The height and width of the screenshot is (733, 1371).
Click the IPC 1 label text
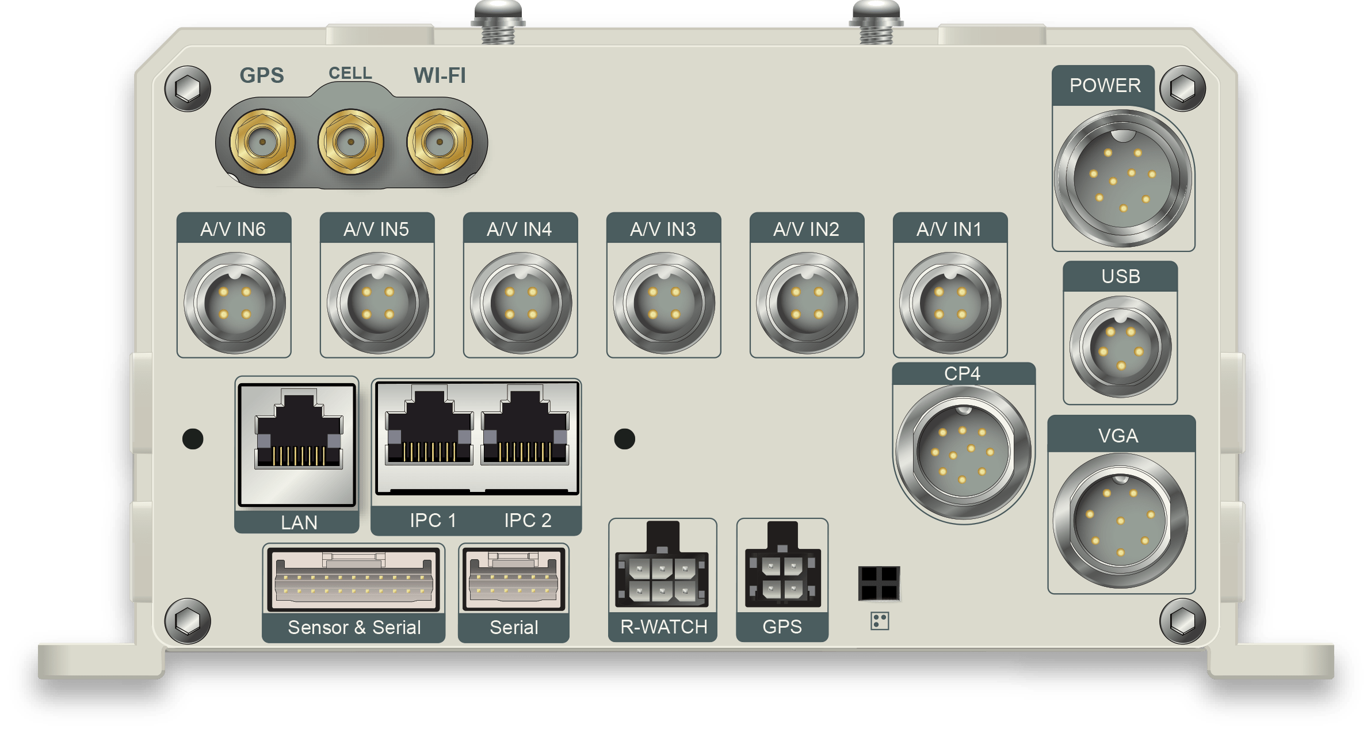point(433,521)
